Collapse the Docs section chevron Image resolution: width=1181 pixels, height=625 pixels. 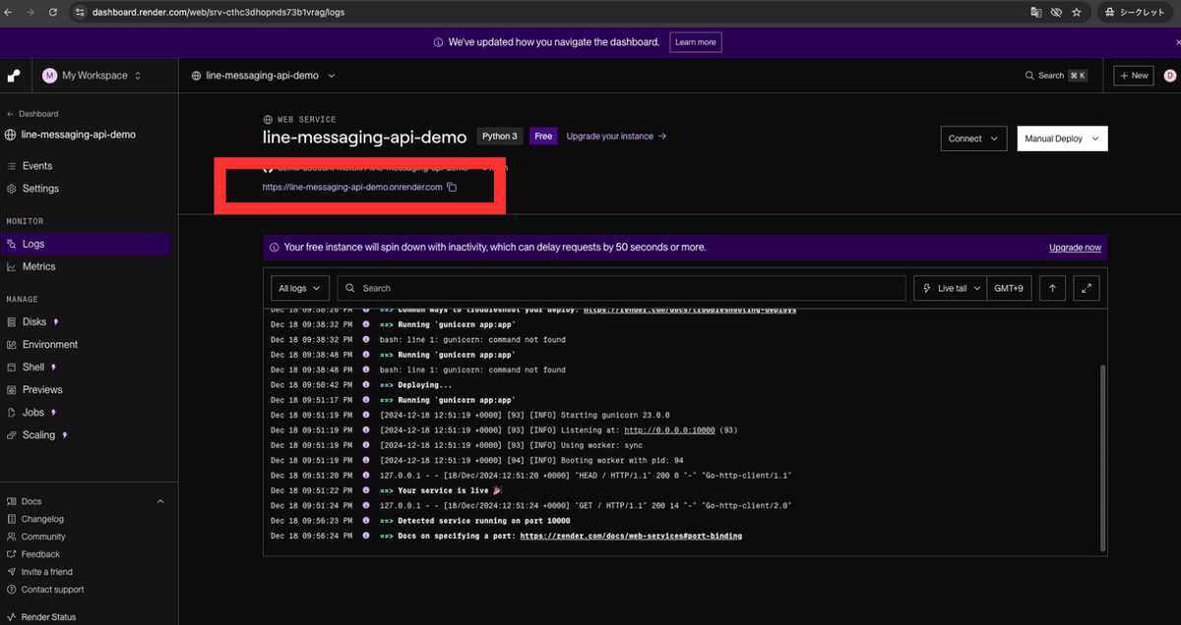tap(160, 502)
